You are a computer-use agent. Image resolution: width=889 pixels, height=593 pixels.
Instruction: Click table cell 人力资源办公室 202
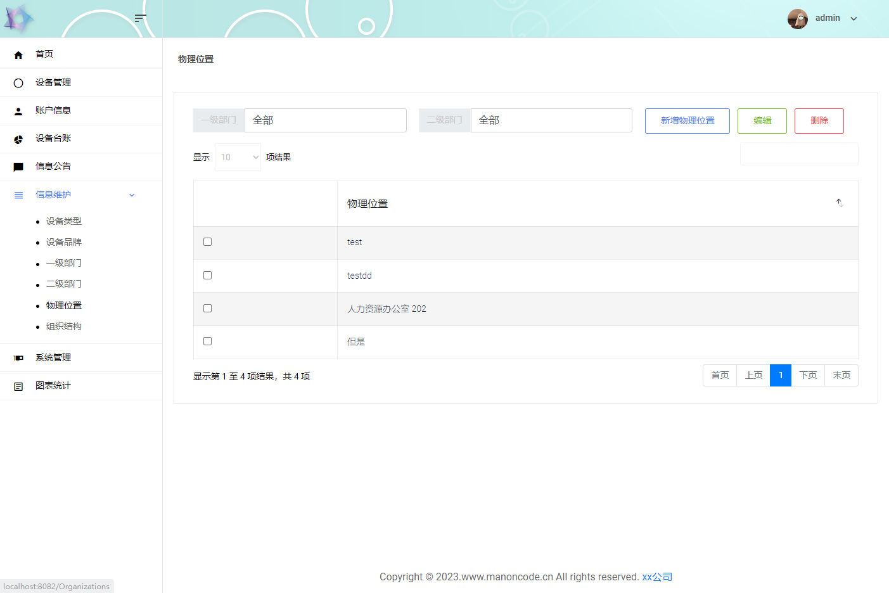pyautogui.click(x=387, y=309)
